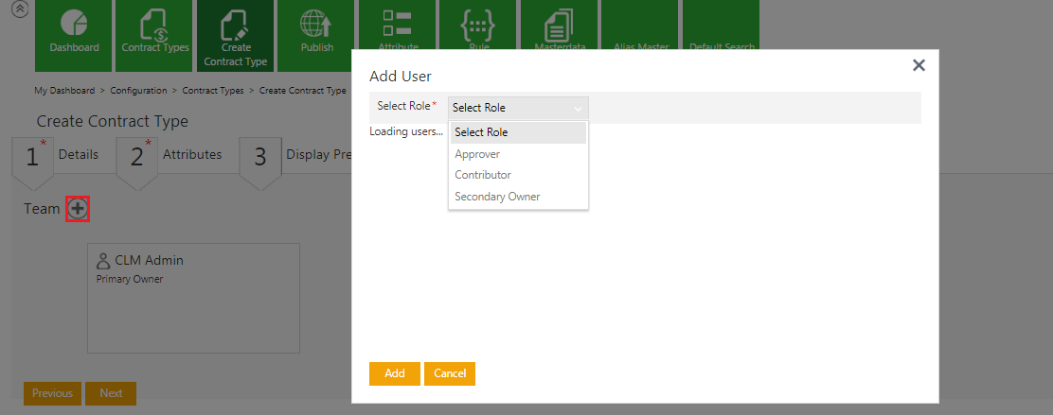Click the Add User dialog title

point(401,76)
